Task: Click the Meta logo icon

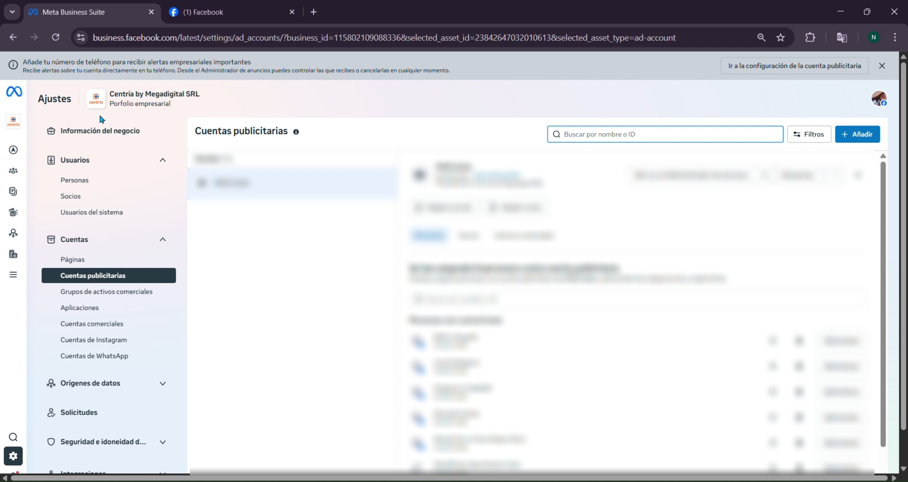Action: point(14,91)
